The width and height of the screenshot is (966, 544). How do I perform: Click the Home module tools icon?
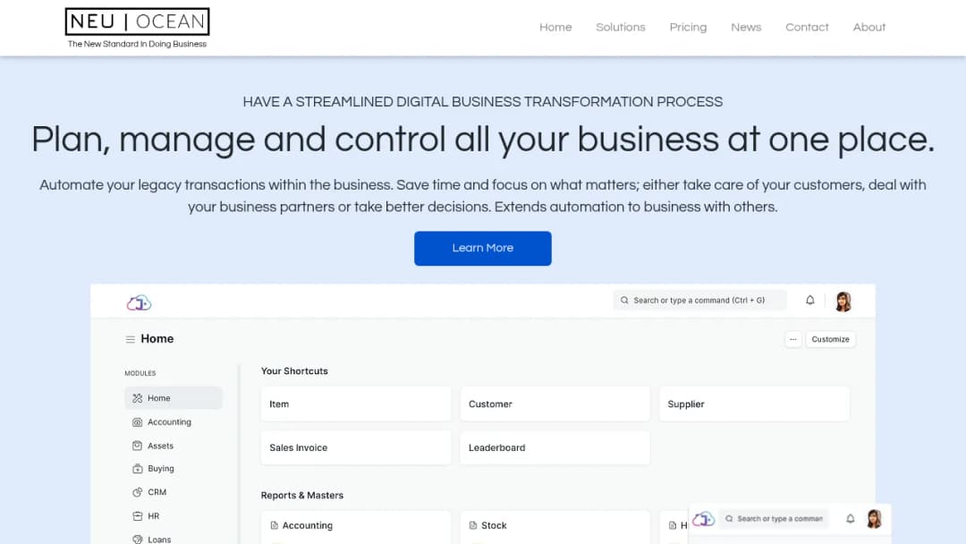pyautogui.click(x=137, y=398)
